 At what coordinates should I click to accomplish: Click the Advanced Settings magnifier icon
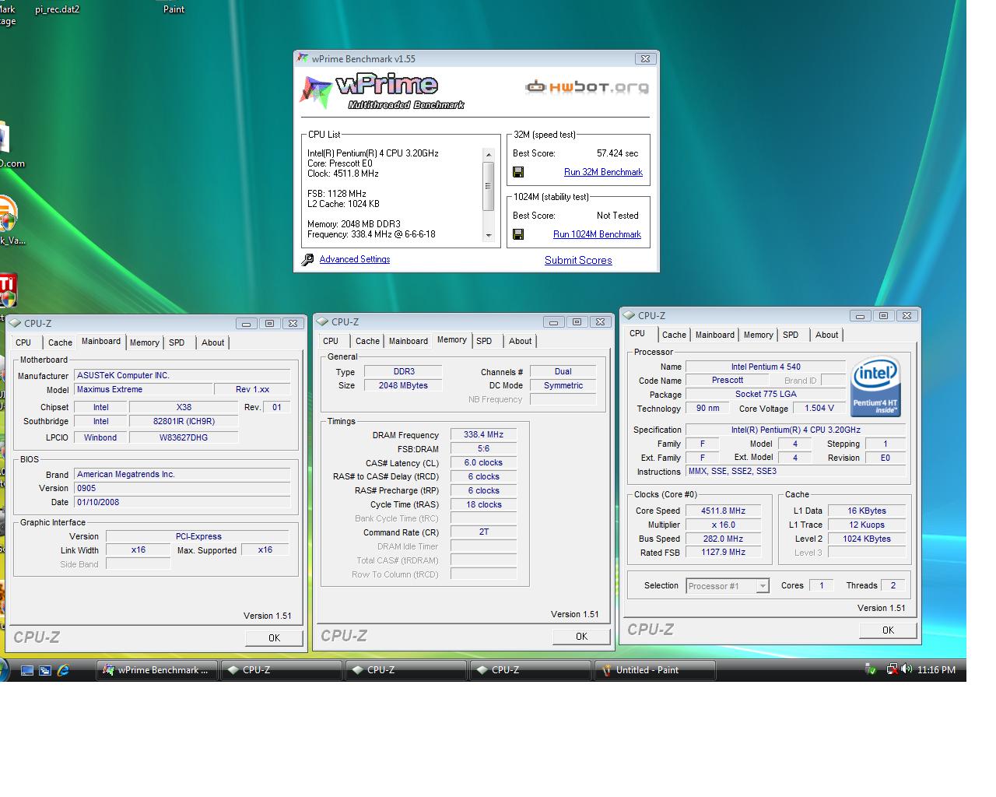pos(307,260)
